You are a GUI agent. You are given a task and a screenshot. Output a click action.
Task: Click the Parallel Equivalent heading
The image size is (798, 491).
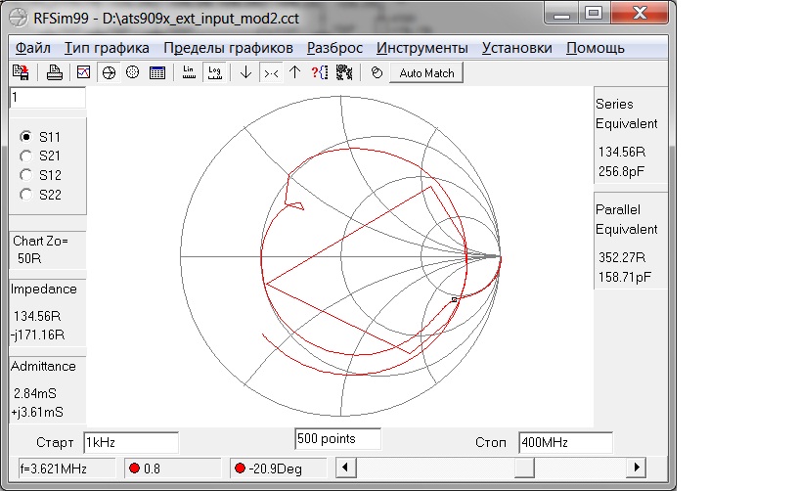tap(627, 219)
